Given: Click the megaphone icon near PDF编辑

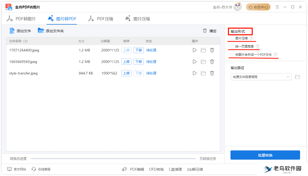Looking at the screenshot, I should click(x=125, y=169).
